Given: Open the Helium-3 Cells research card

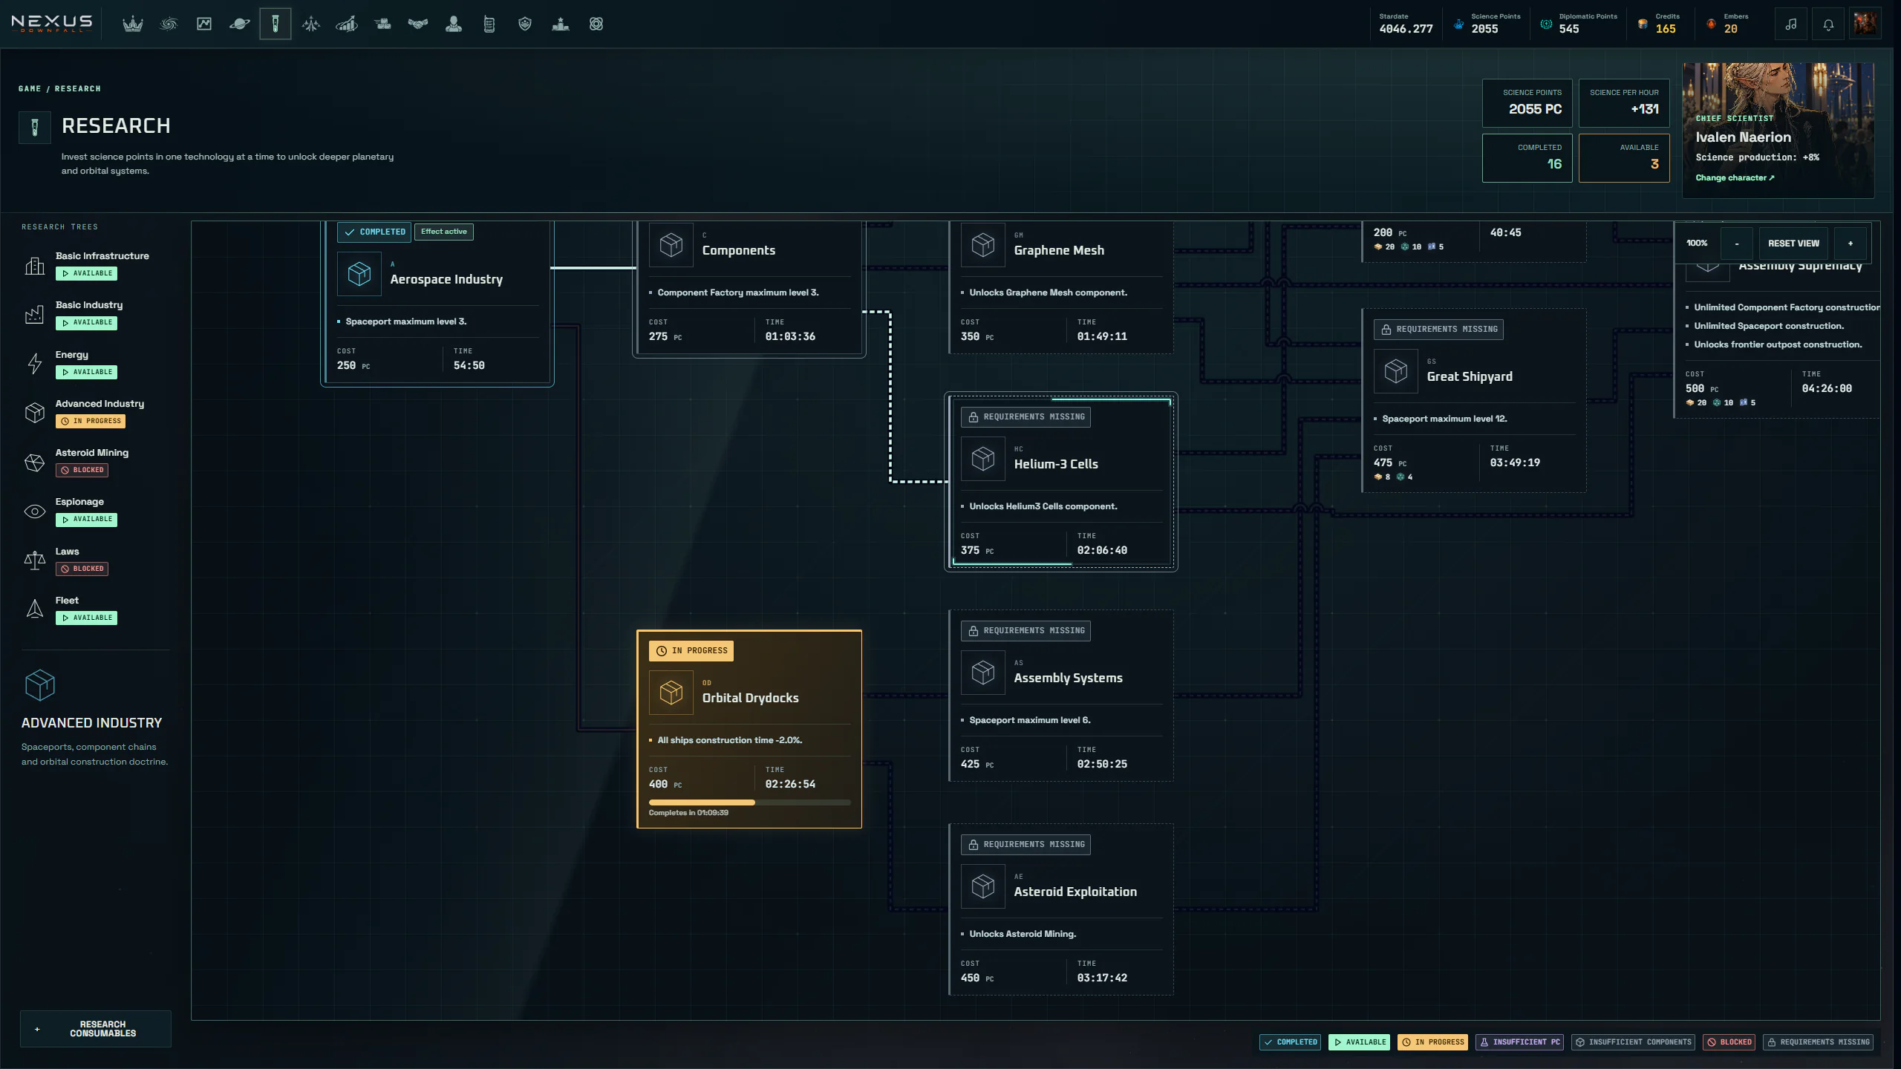Looking at the screenshot, I should pyautogui.click(x=1060, y=483).
